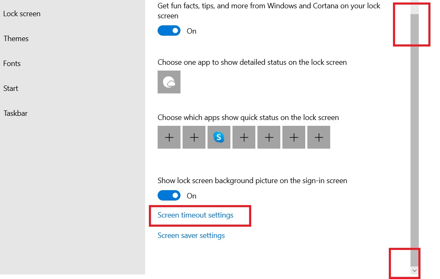Add app in first quick status slot

[169, 137]
